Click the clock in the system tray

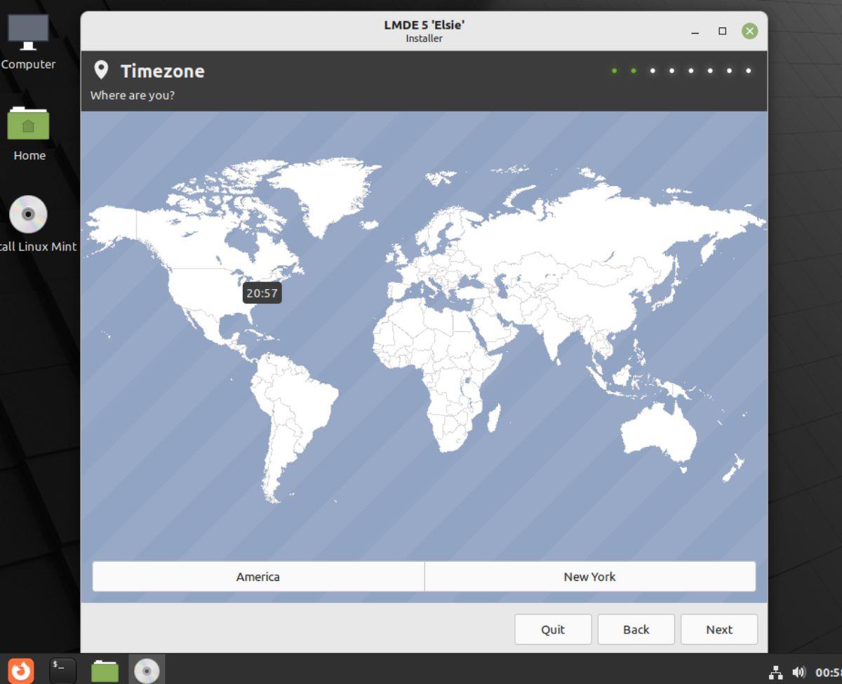coord(828,670)
